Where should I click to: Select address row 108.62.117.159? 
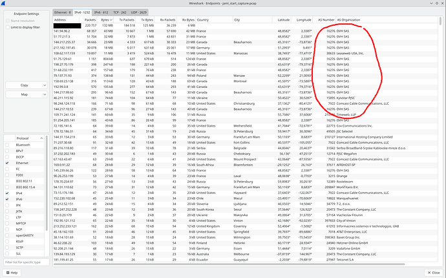point(245,53)
